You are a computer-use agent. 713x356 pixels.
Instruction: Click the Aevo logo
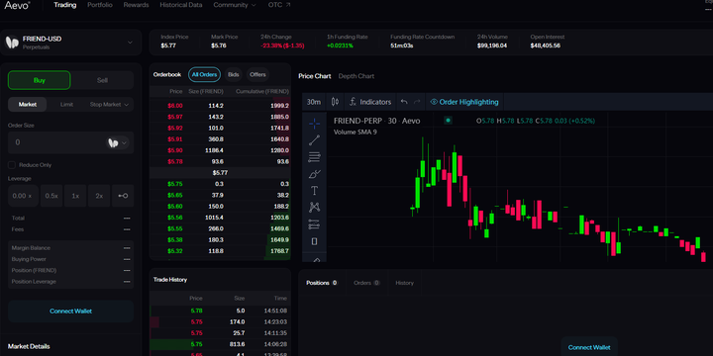(x=17, y=5)
